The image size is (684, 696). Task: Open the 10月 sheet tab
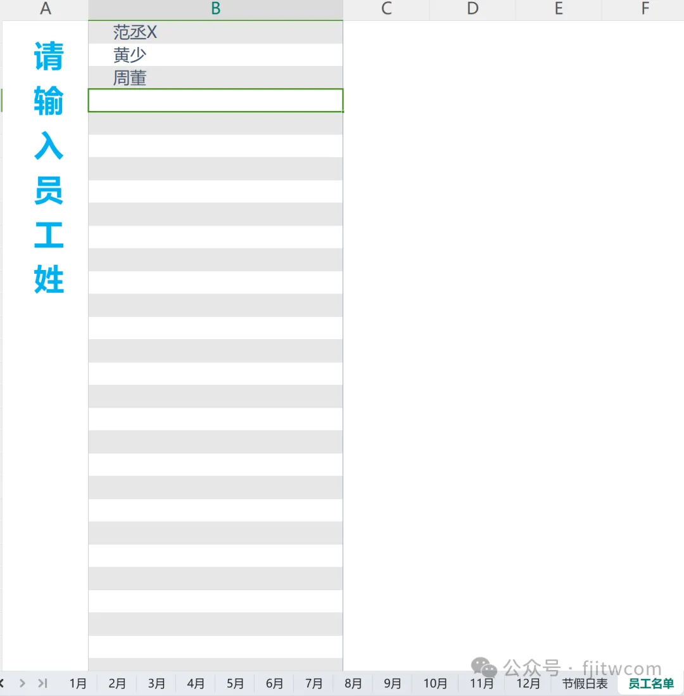click(x=435, y=683)
